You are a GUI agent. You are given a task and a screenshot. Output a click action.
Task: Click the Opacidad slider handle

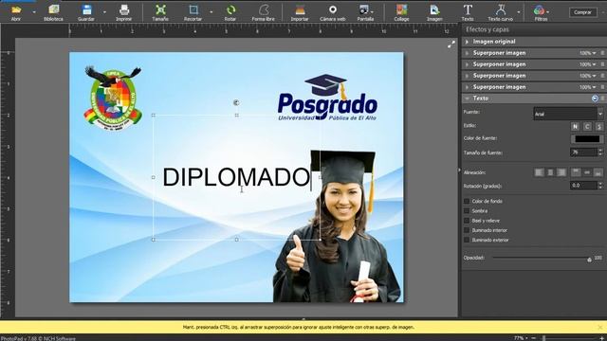point(589,259)
